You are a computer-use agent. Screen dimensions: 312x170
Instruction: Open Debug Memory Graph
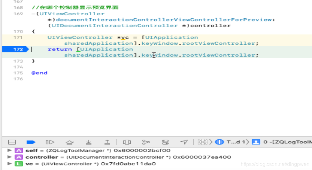pyautogui.click(x=146, y=142)
